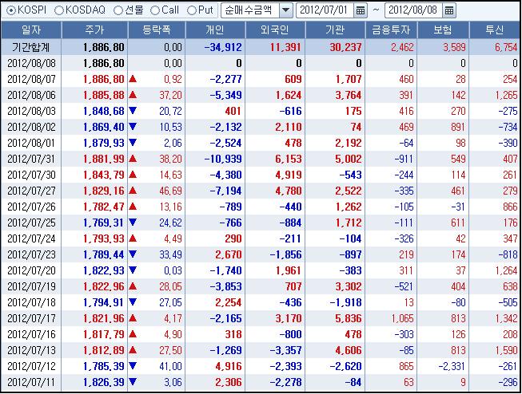This screenshot has width=522, height=394.
Task: Click the up arrow on the 2012/07/16 row
Action: click(x=133, y=334)
